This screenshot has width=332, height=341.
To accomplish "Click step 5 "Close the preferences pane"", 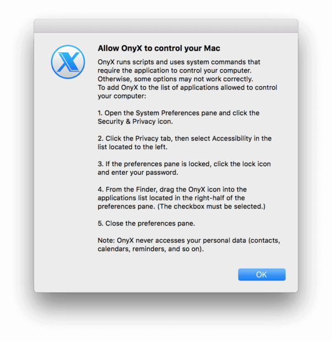I will point(145,224).
